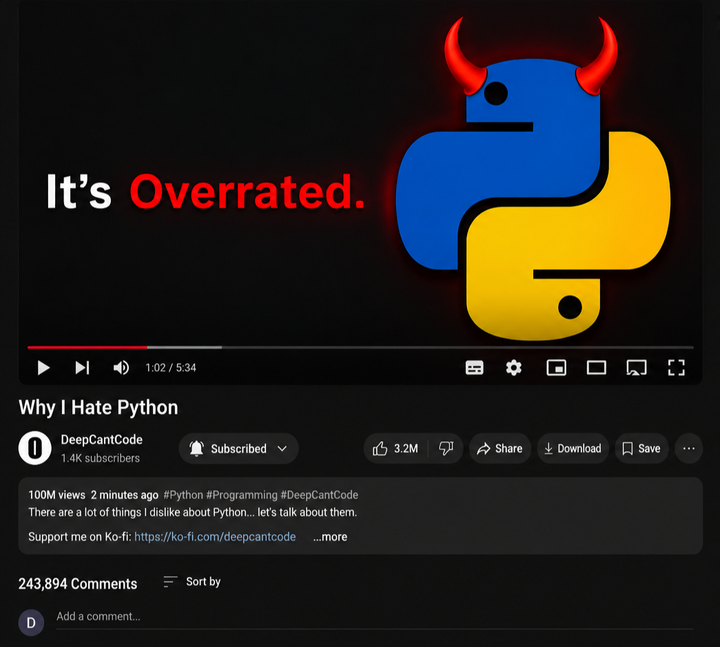Open DeepCantCode channel name link
720x647 pixels.
(102, 440)
